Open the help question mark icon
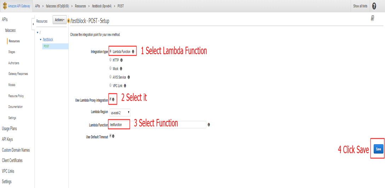The width and height of the screenshot is (385, 188). coord(374,6)
